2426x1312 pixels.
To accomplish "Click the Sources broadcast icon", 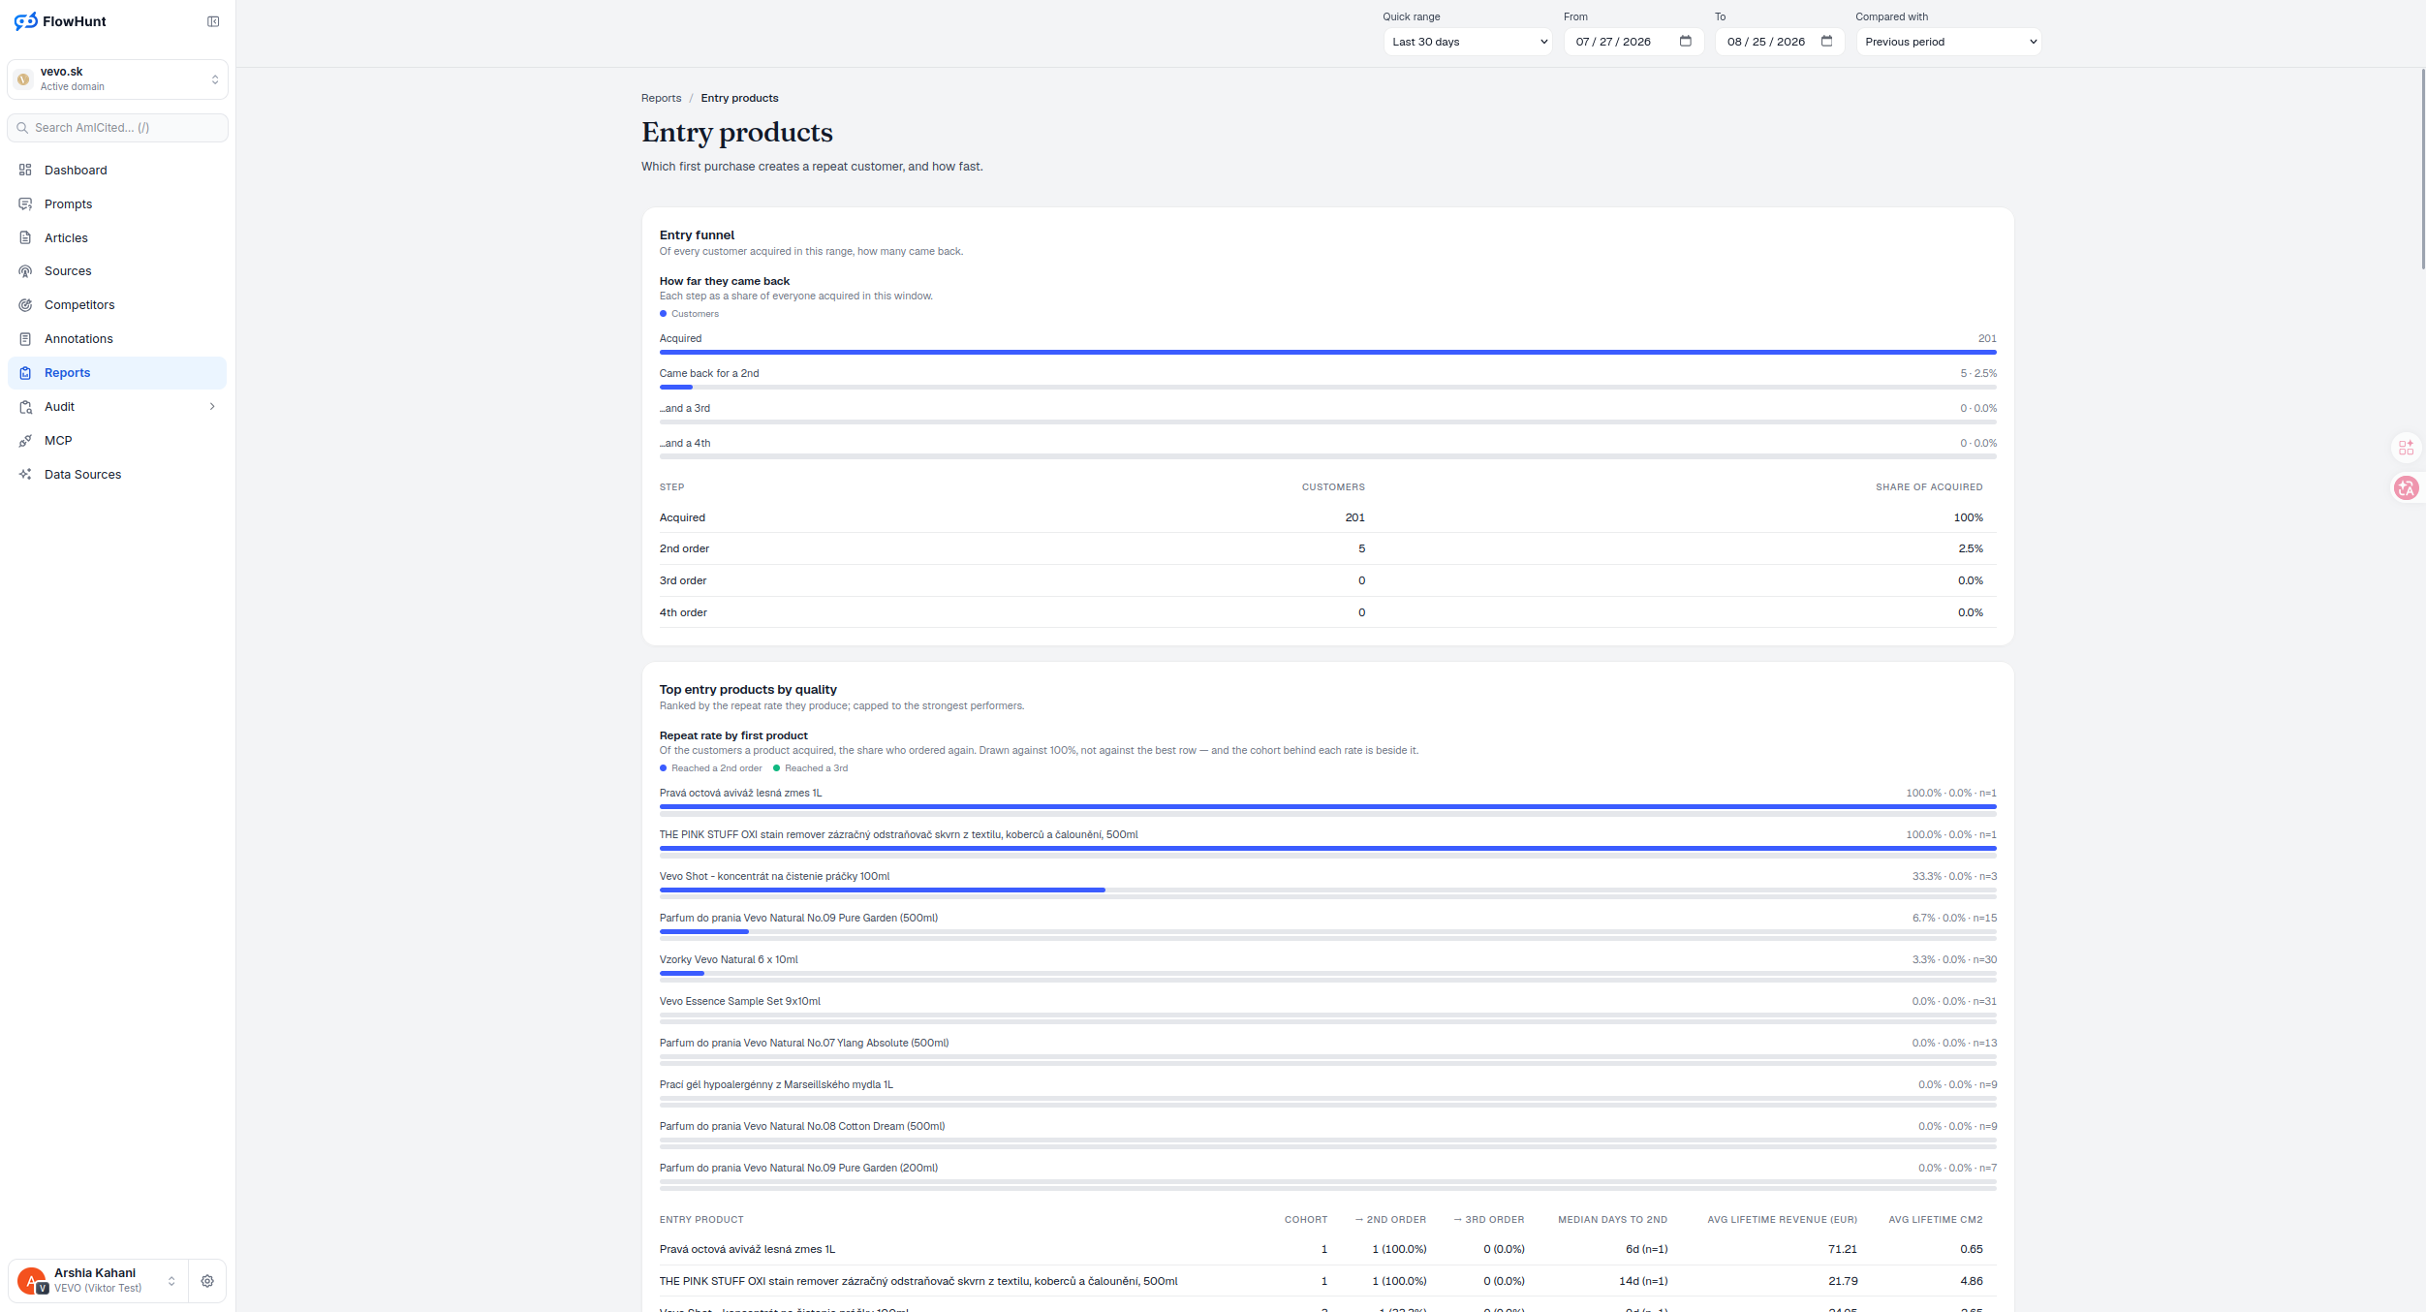I will (x=25, y=271).
